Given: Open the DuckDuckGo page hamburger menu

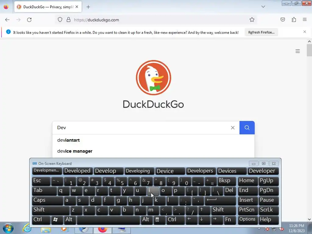Looking at the screenshot, I should point(298,51).
